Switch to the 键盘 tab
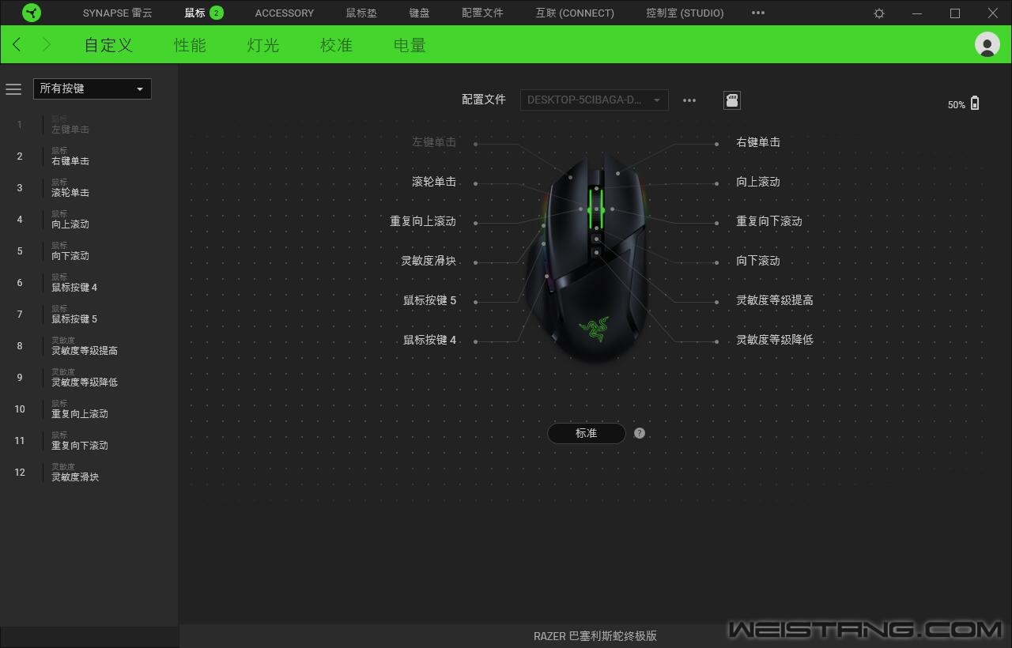 420,13
